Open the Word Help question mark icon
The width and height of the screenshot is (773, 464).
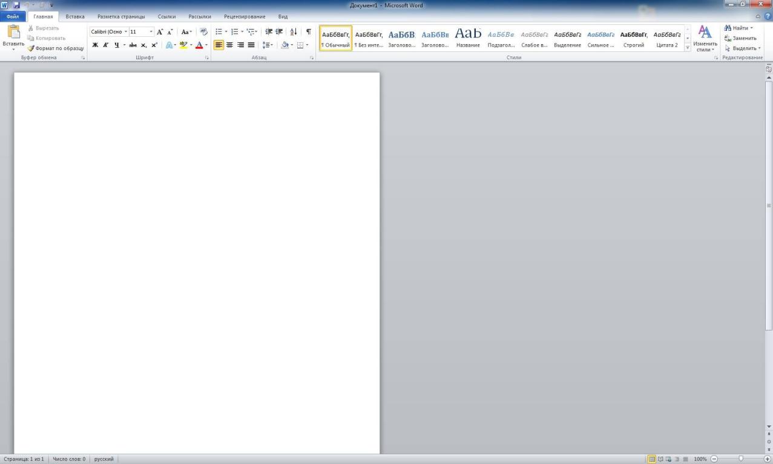coord(768,16)
